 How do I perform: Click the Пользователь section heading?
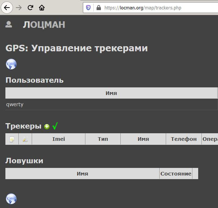[35, 80]
